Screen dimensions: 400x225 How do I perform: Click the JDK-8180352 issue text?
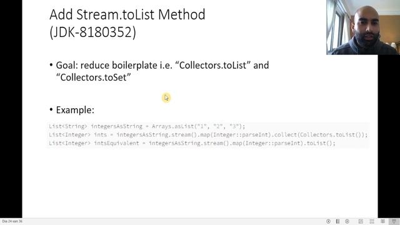coord(93,32)
